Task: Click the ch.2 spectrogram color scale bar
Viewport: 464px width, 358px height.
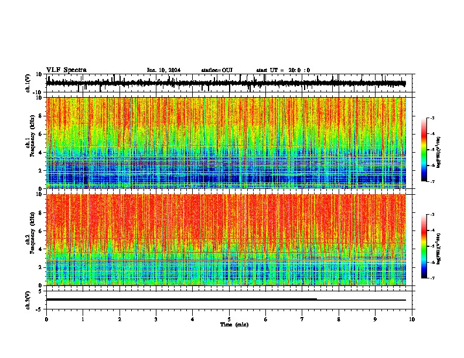Action: pyautogui.click(x=424, y=246)
